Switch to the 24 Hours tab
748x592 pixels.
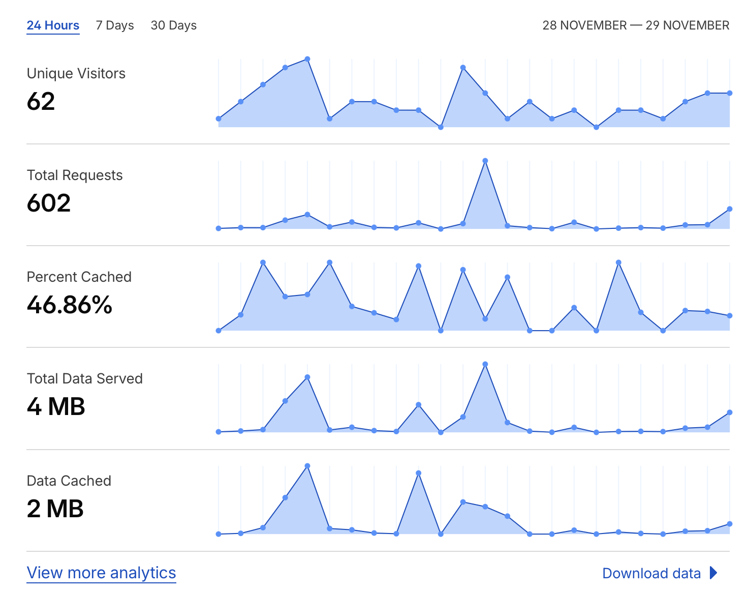pos(53,25)
